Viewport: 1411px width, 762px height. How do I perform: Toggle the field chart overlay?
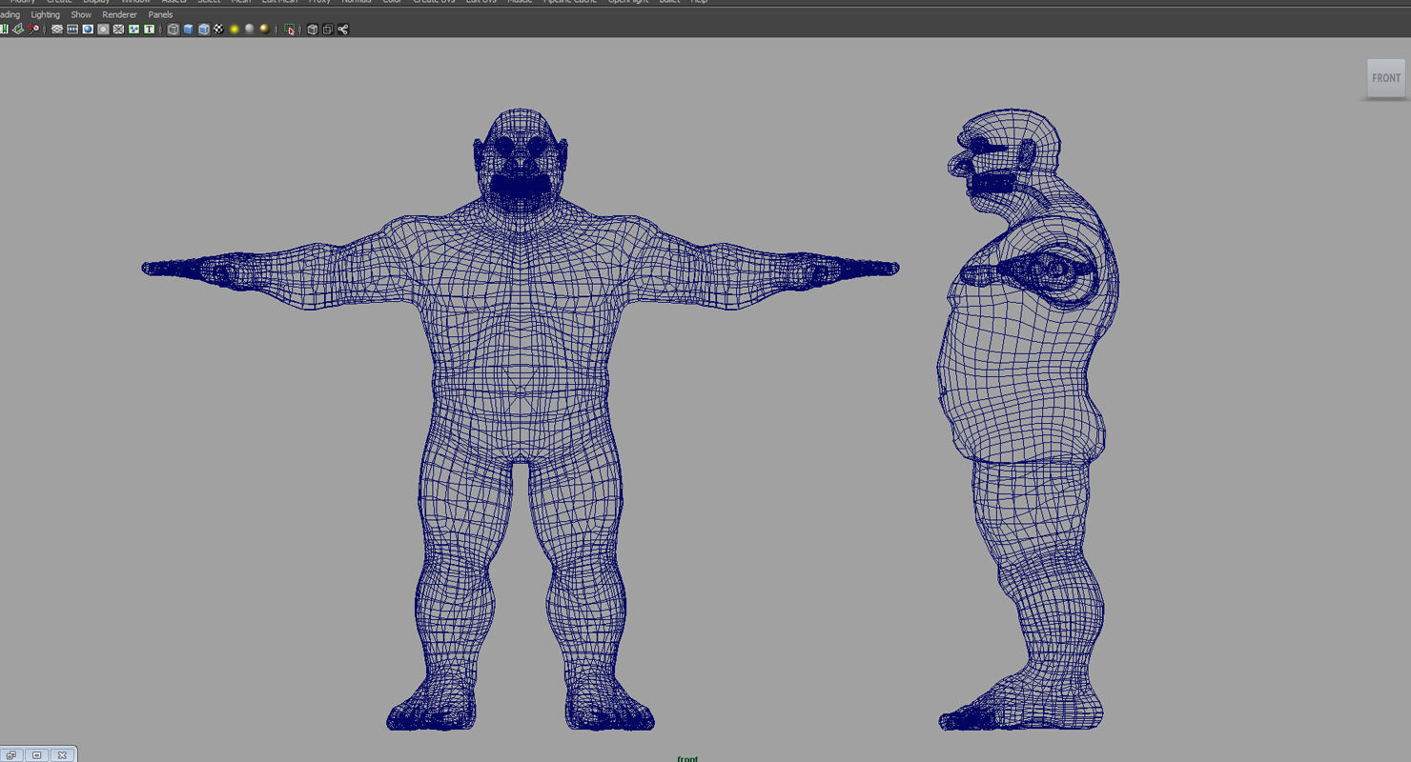pos(118,30)
